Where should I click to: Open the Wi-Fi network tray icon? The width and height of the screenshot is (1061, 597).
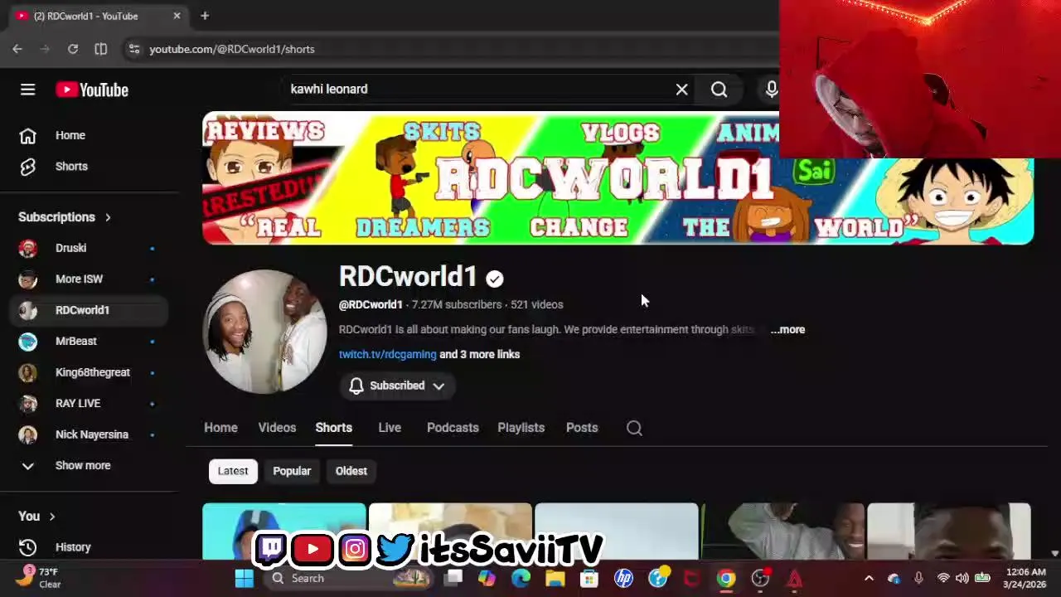943,578
